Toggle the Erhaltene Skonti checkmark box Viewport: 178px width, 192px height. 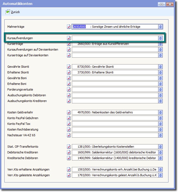click(69, 73)
